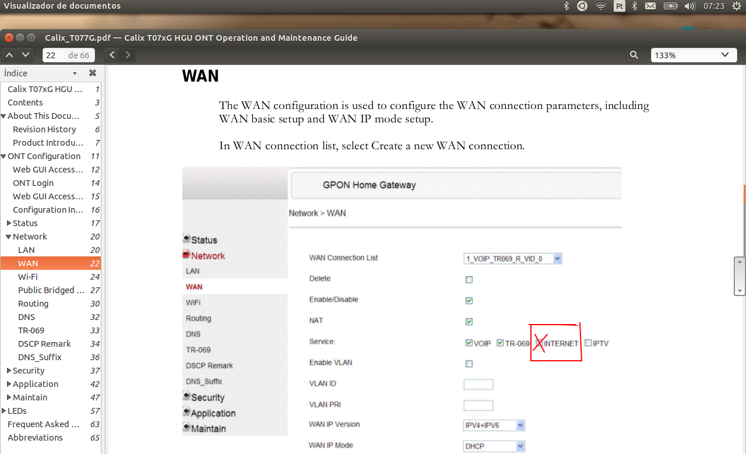Collapse the ONT Configuration tree node
This screenshot has height=454, width=746.
pos(3,156)
